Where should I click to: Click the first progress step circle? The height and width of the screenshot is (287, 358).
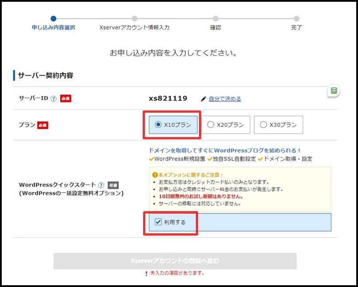tap(54, 19)
